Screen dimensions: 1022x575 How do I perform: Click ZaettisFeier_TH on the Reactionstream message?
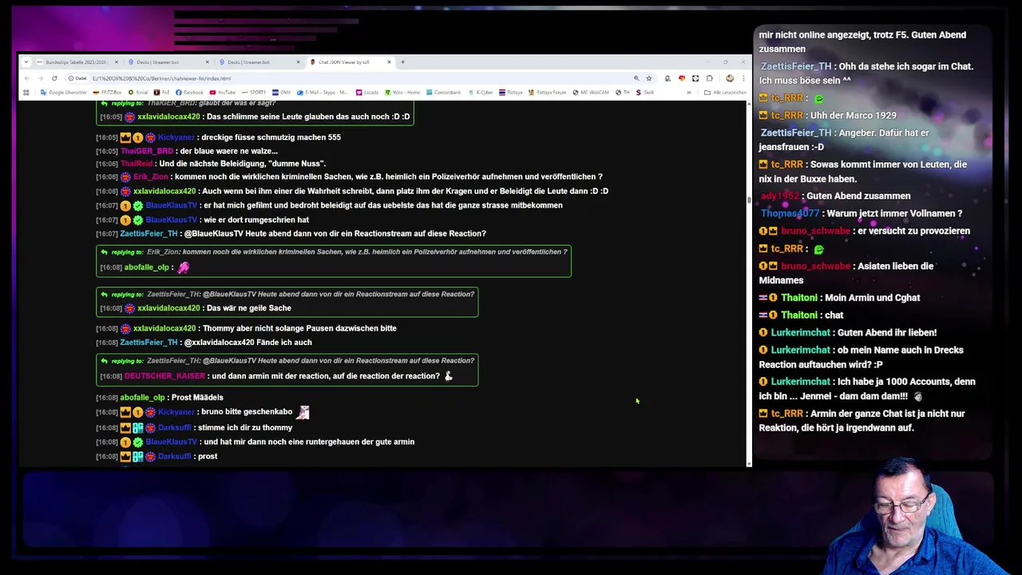(149, 234)
